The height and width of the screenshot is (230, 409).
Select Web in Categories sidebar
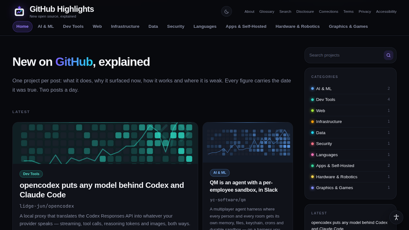point(350,111)
